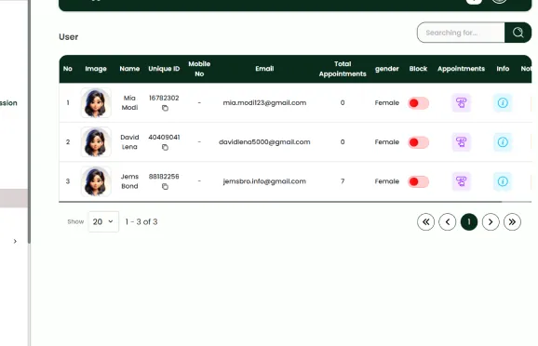Go to the next page
This screenshot has width=538, height=346.
491,222
